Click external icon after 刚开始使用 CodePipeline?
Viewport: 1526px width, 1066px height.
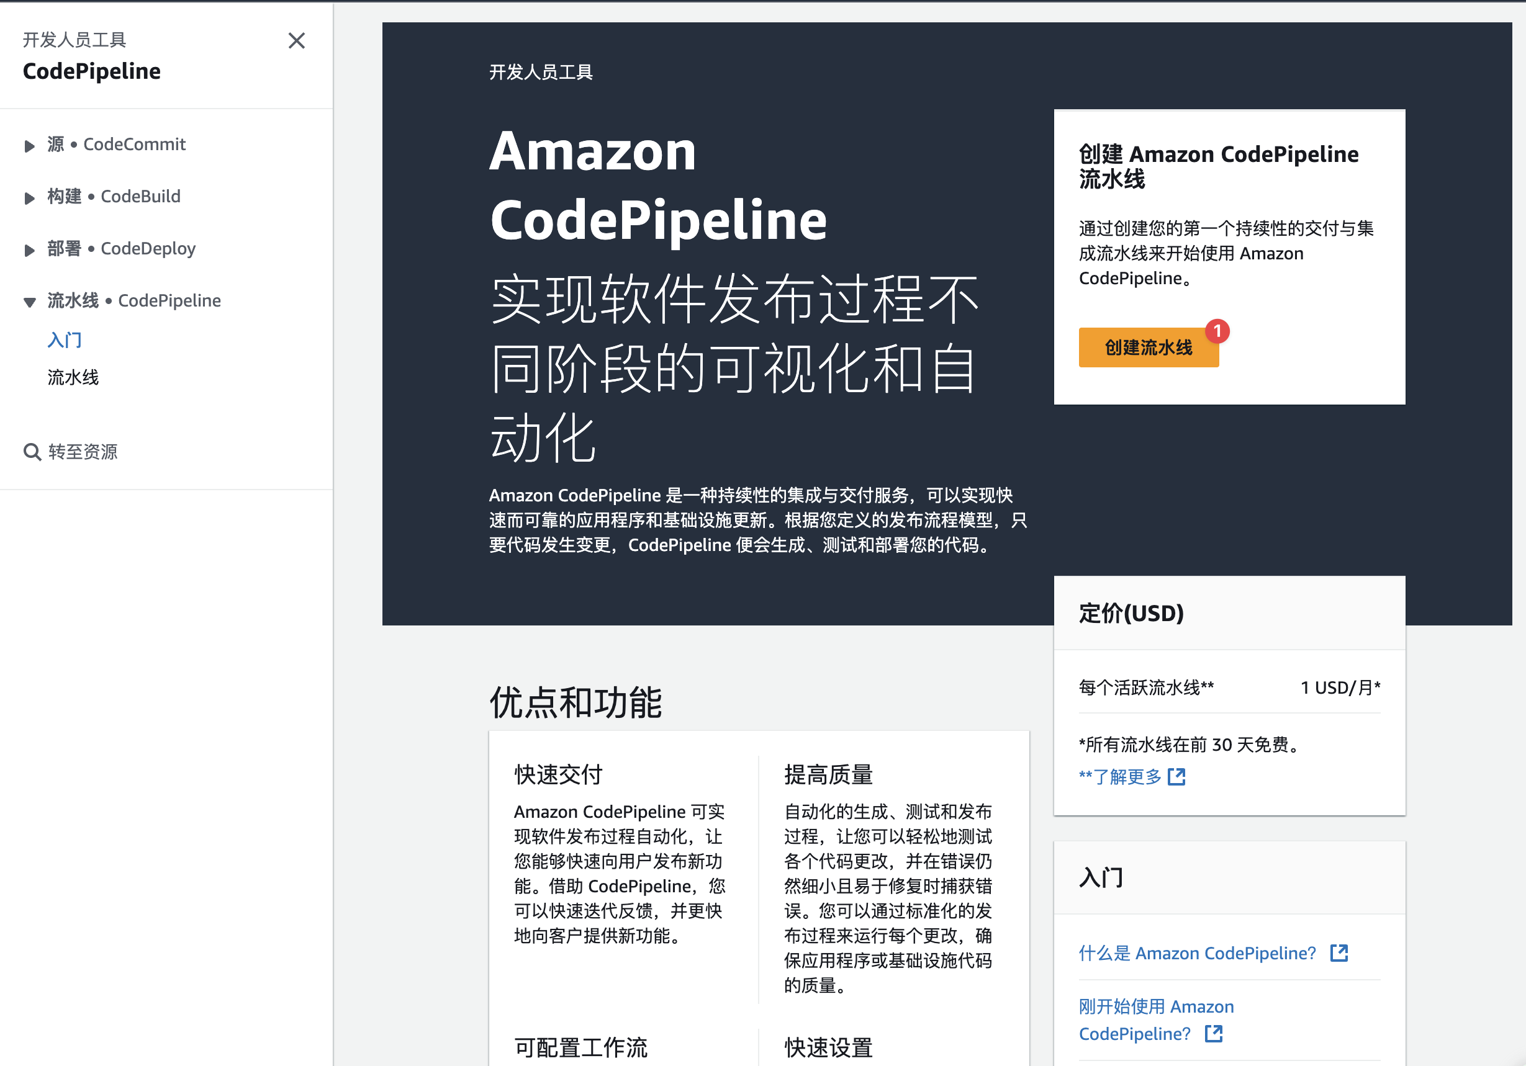[1214, 1034]
